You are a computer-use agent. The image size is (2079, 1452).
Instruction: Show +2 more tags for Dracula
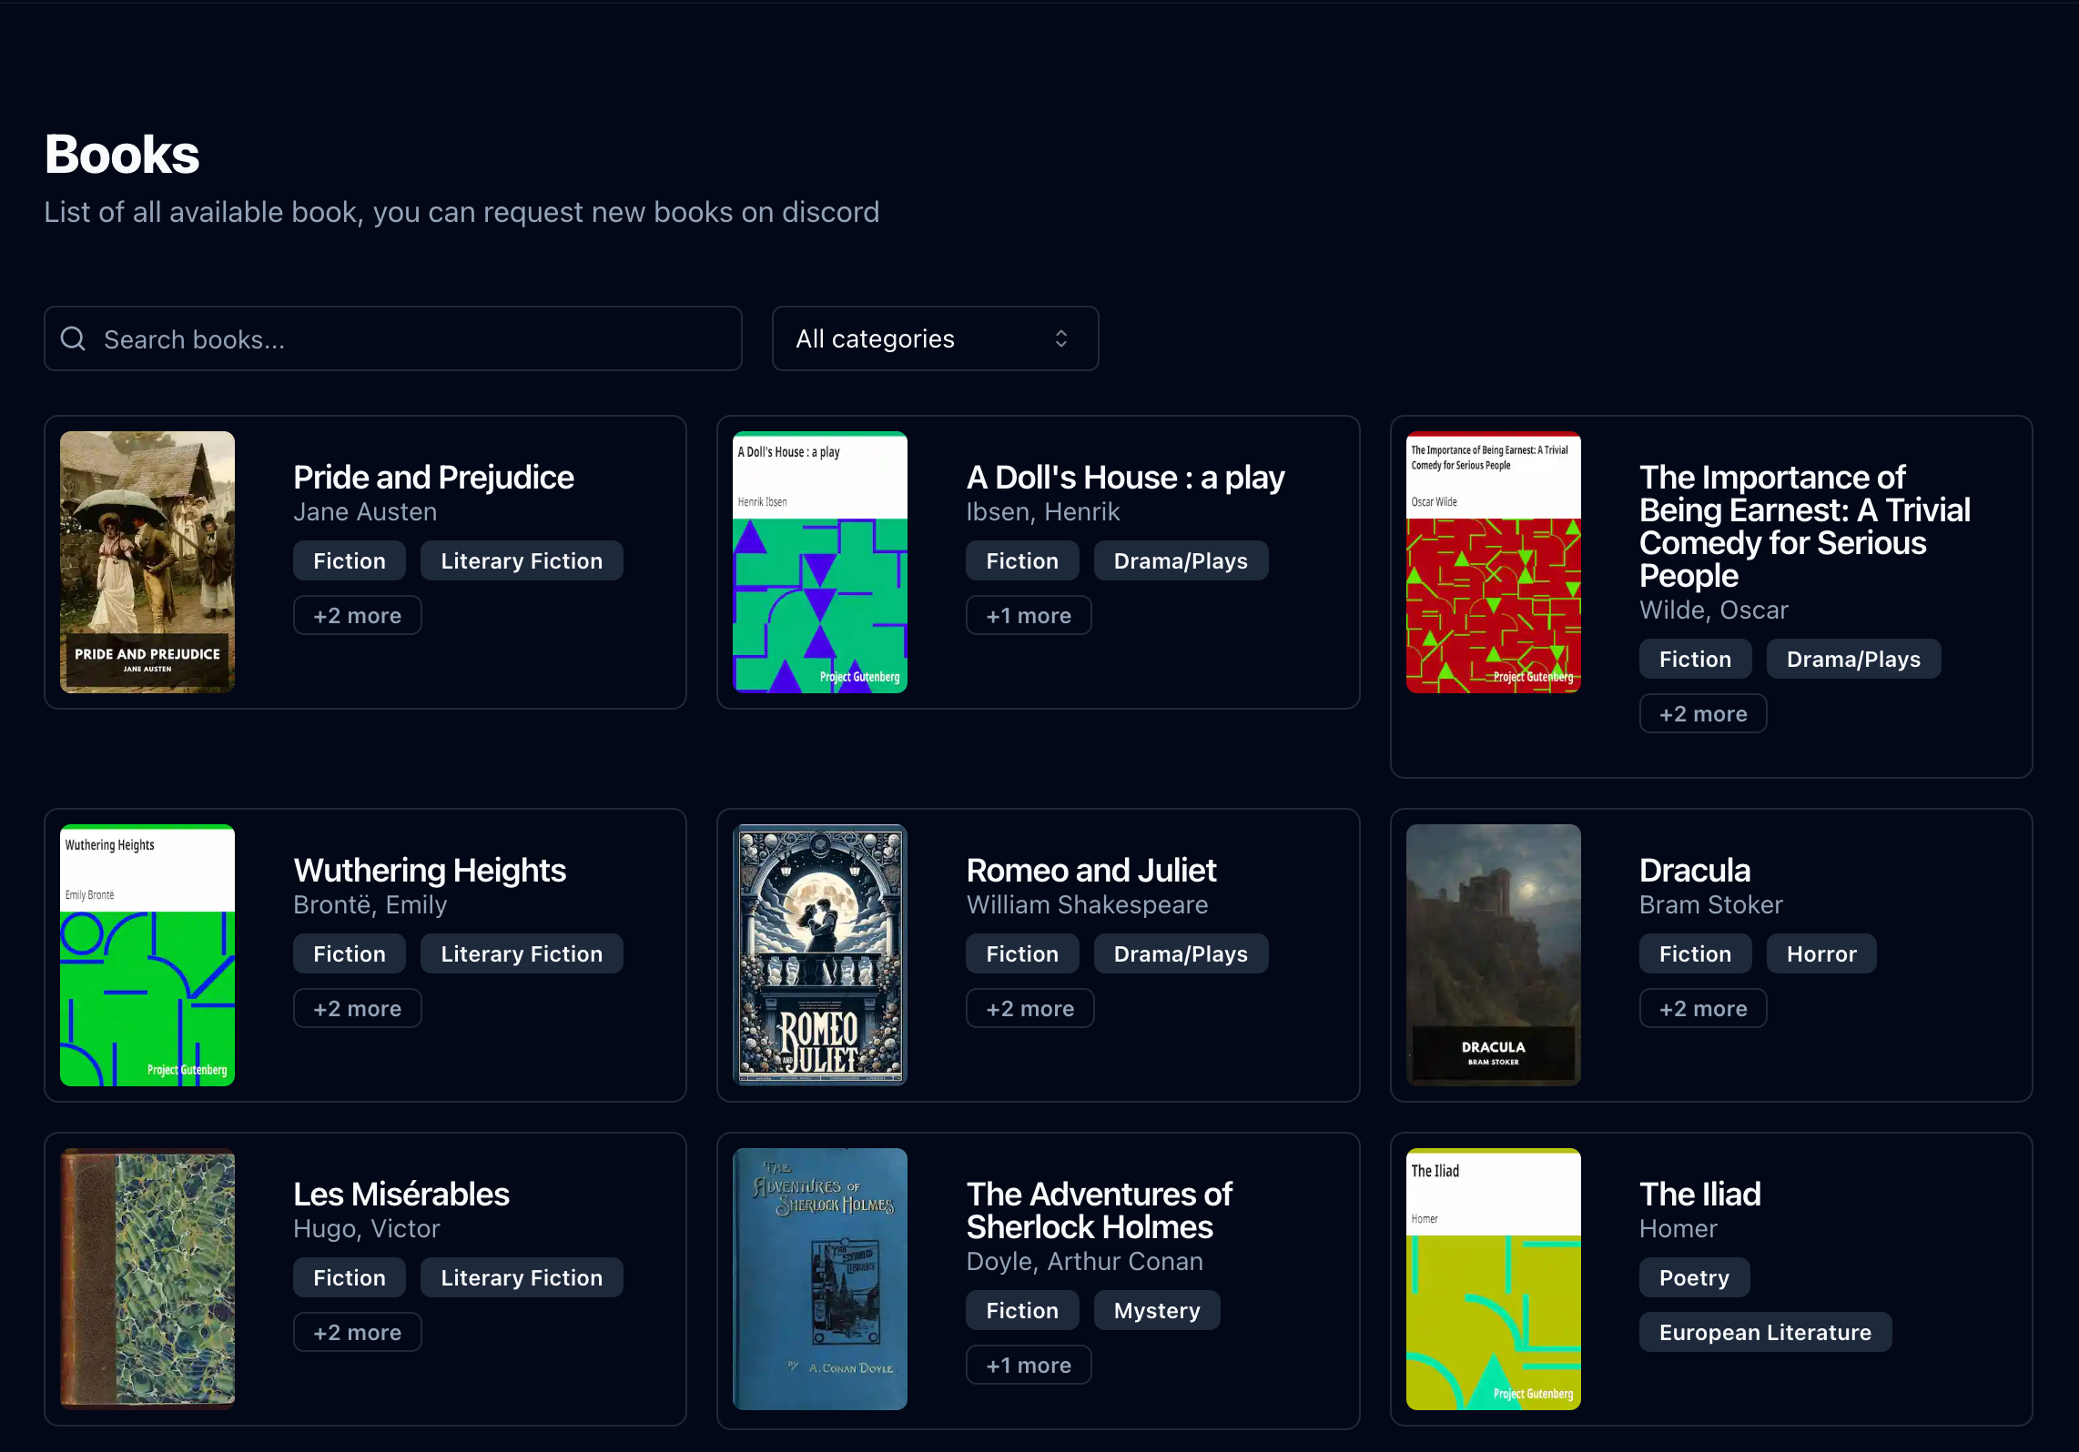point(1703,1009)
